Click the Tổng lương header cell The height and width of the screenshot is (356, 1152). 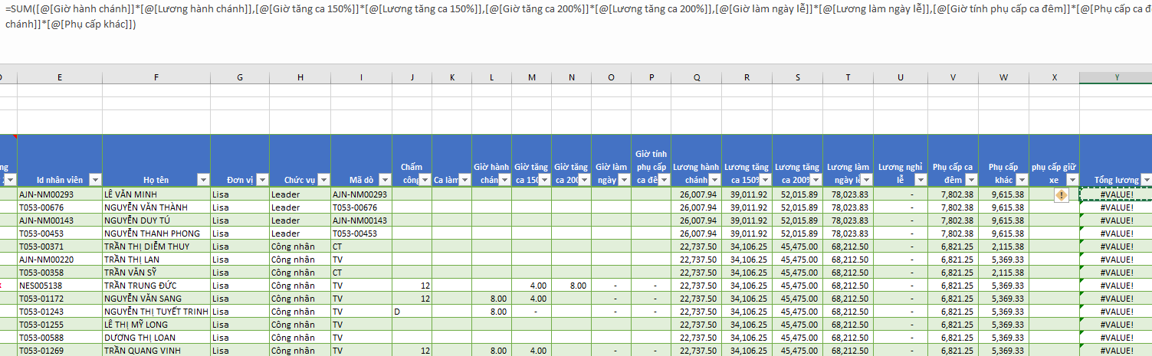[x=1116, y=161]
